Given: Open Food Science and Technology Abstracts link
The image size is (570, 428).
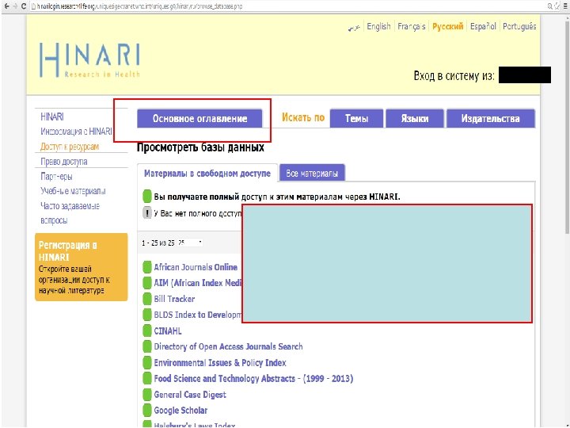Looking at the screenshot, I should point(253,379).
